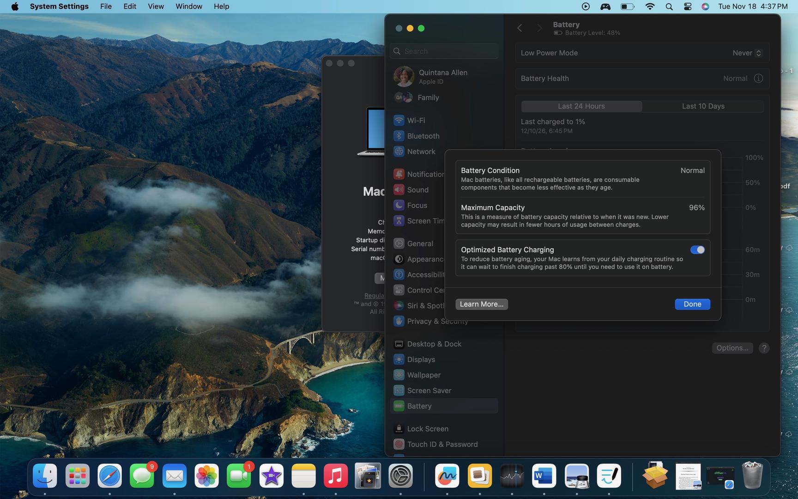Toggle Optimized Battery Charging switch
Screen dimensions: 798x499
(x=697, y=250)
